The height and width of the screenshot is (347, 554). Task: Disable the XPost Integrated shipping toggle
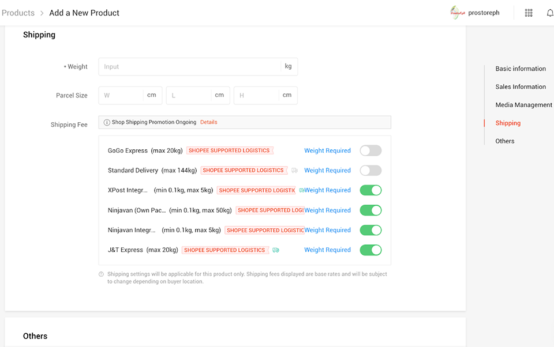pyautogui.click(x=370, y=190)
